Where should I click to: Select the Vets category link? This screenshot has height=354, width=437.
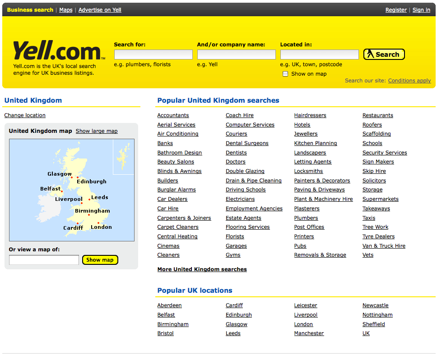(368, 255)
